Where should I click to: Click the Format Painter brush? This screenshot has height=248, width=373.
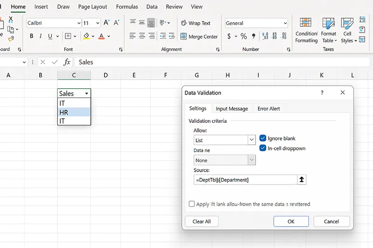[x=11, y=39]
